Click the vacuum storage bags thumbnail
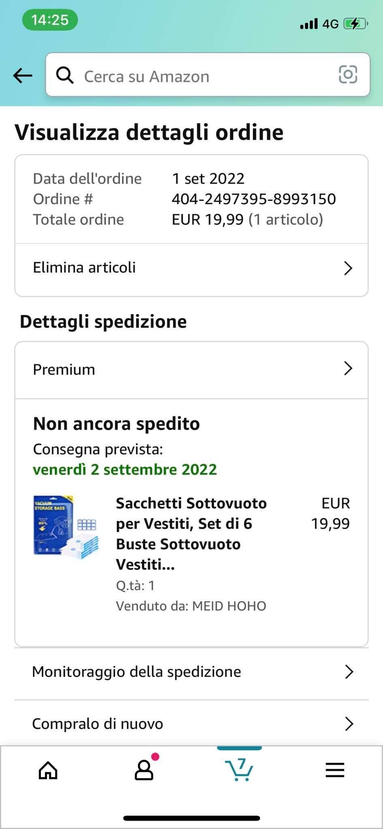This screenshot has width=383, height=829. [66, 527]
